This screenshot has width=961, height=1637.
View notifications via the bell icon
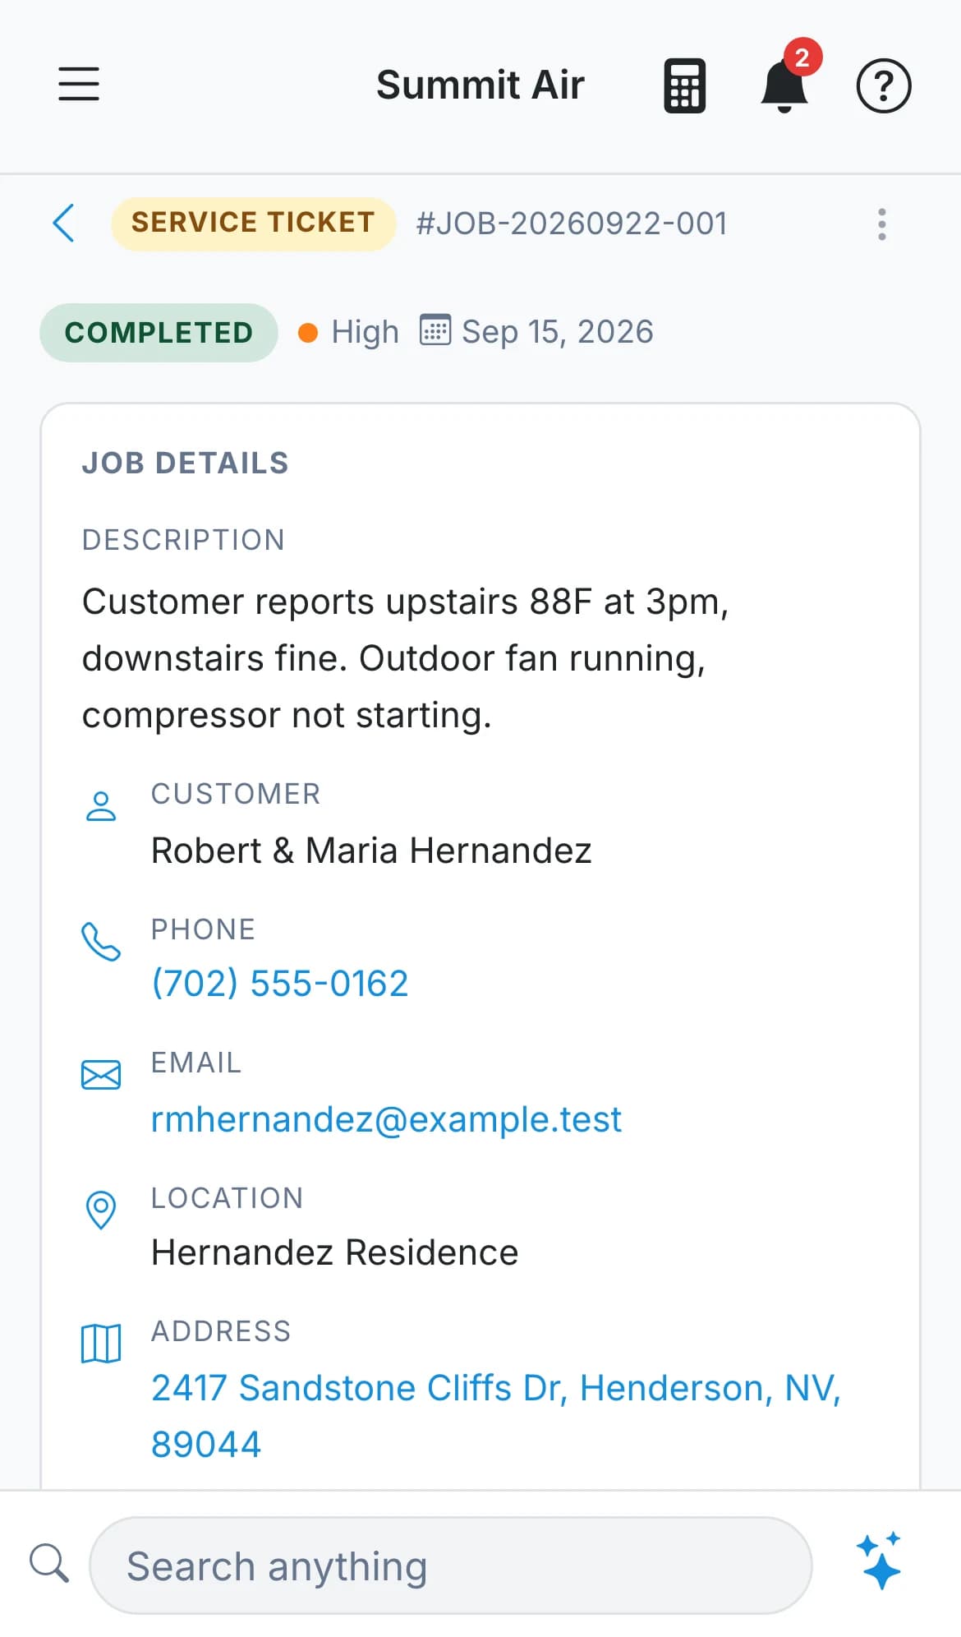click(x=784, y=85)
